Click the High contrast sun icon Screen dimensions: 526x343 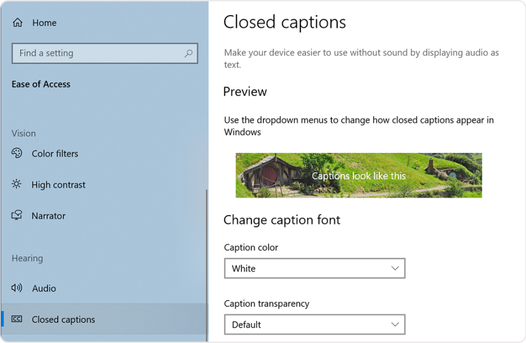tap(16, 185)
